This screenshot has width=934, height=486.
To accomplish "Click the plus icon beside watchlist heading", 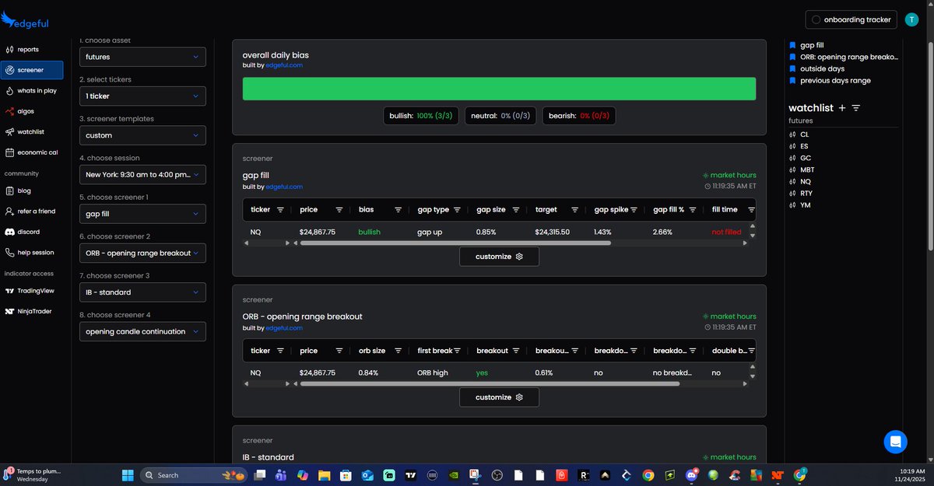I will pyautogui.click(x=842, y=108).
